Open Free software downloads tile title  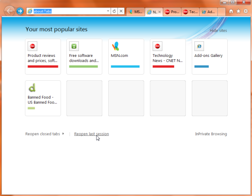pyautogui.click(x=84, y=58)
